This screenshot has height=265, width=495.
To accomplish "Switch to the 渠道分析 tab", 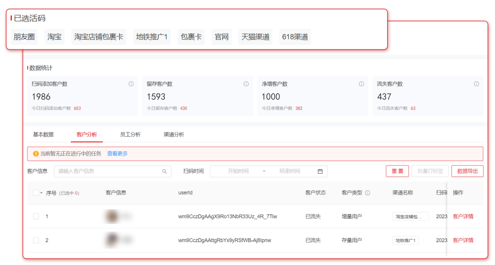I will [x=174, y=135].
